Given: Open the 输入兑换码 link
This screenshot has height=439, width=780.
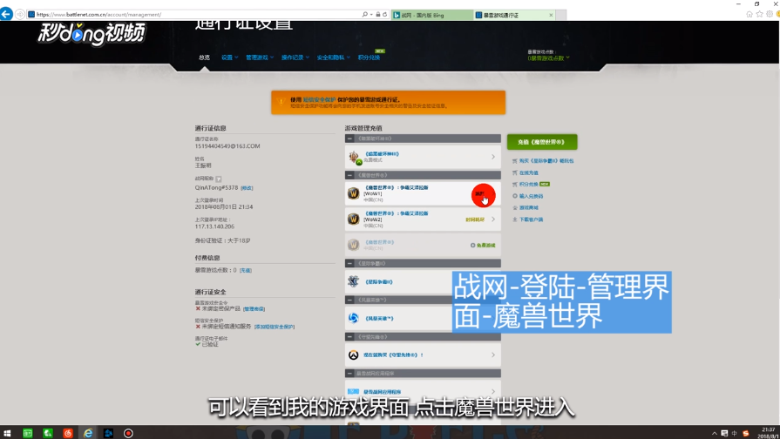Looking at the screenshot, I should (x=531, y=196).
